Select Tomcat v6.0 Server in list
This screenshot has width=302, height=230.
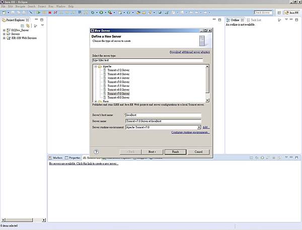tap(118, 90)
